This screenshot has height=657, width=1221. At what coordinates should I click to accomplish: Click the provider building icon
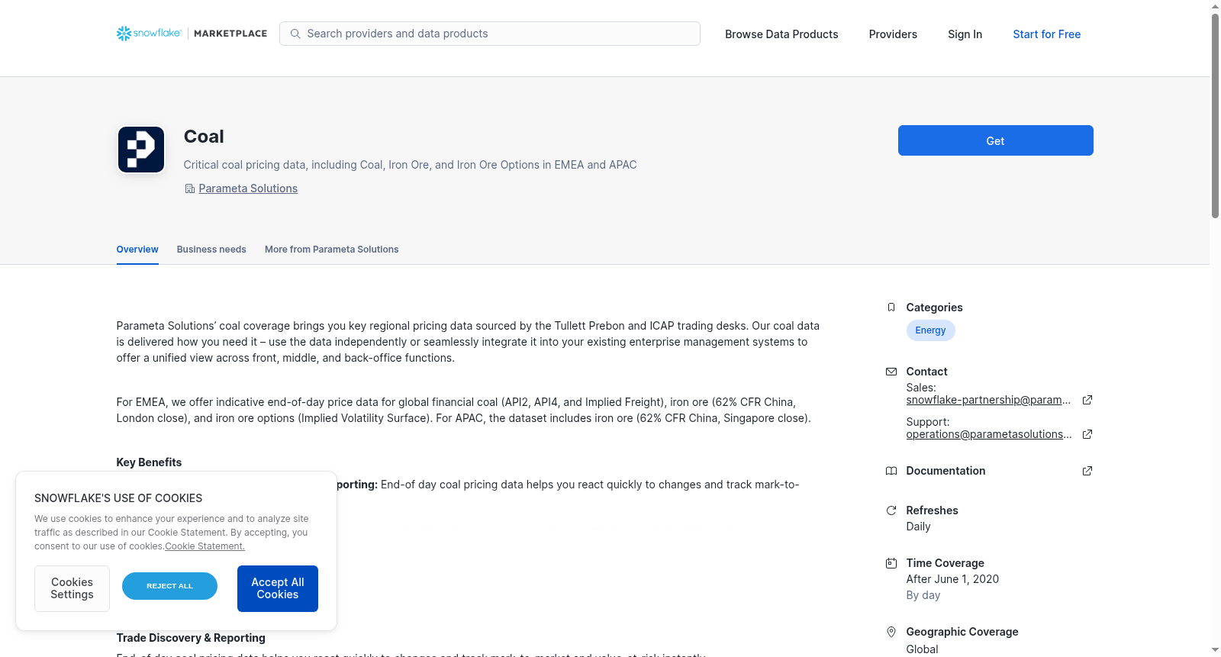[190, 188]
